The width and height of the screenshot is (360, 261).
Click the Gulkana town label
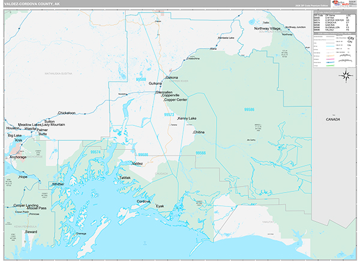point(155,83)
